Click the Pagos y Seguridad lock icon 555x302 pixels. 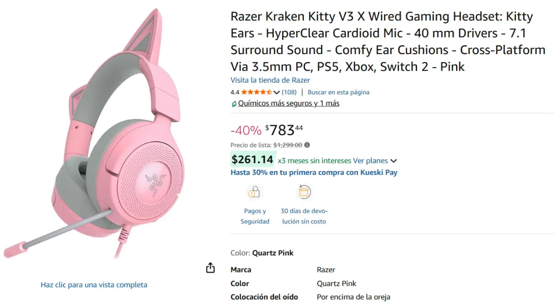click(x=255, y=191)
